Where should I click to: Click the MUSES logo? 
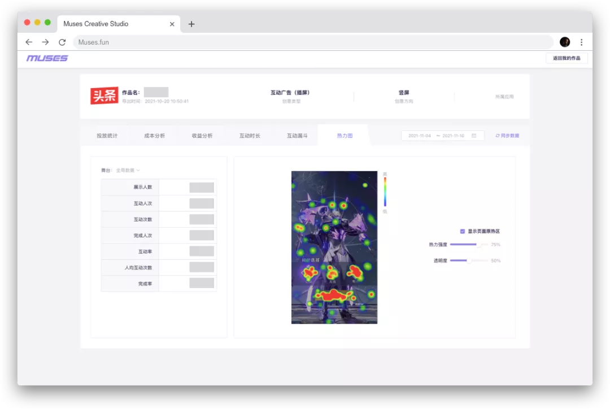47,58
